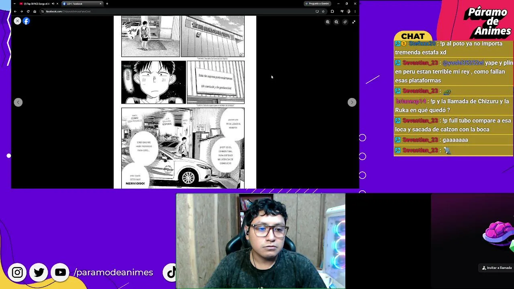Screen dimensions: 514x289
Task: Open the browser home page
Action: (35, 11)
